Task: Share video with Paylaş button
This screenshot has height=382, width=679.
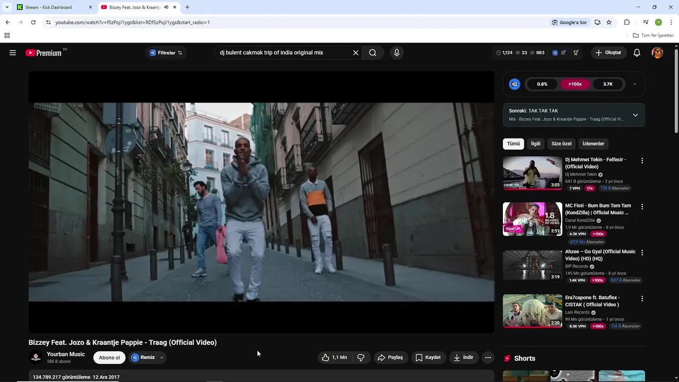Action: (x=390, y=358)
